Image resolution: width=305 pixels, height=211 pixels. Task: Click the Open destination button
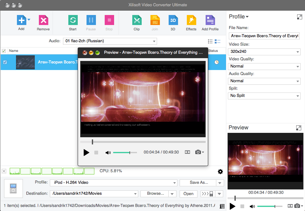188,194
